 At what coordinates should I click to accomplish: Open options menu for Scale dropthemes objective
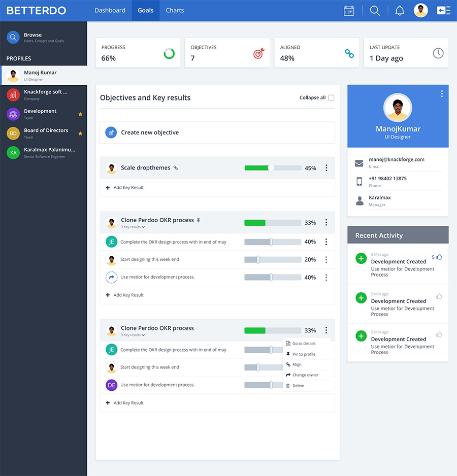326,168
